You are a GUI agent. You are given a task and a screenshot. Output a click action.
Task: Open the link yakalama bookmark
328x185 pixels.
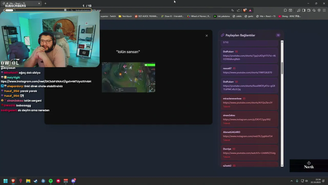(x=222, y=16)
